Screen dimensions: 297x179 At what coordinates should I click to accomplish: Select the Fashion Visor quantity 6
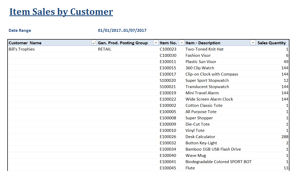(x=287, y=55)
